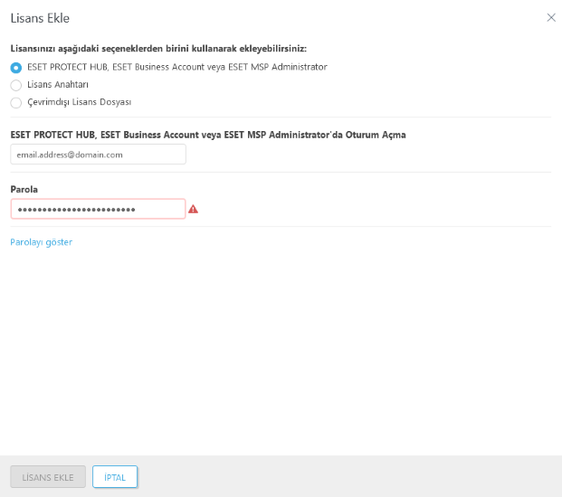The height and width of the screenshot is (497, 562).
Task: Close the Lisans Ekle dialog
Action: (551, 17)
